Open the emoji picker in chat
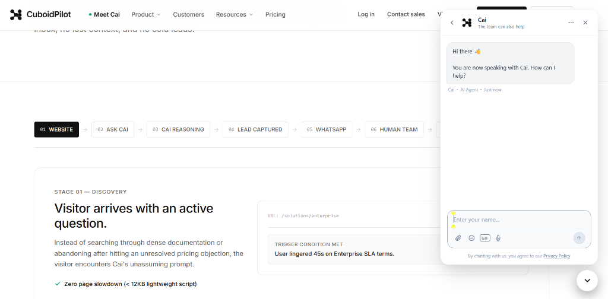 click(471, 238)
